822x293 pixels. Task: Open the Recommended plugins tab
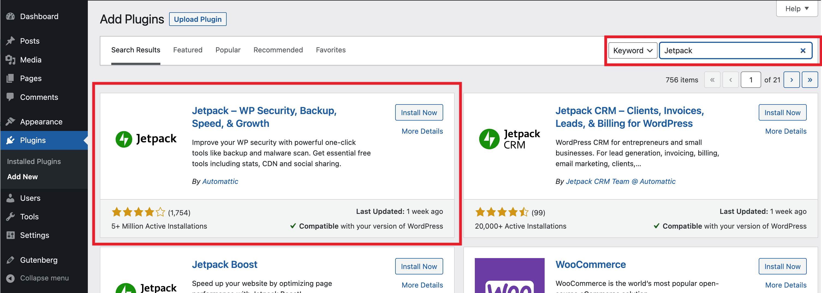coord(278,50)
